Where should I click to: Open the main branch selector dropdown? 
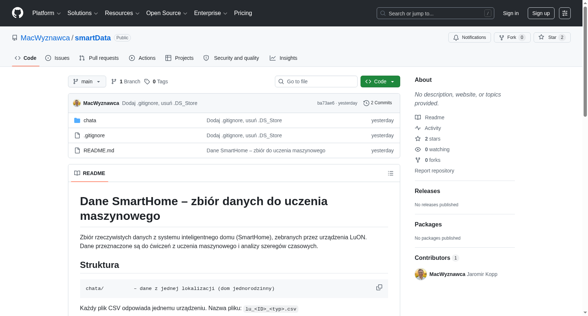click(87, 81)
